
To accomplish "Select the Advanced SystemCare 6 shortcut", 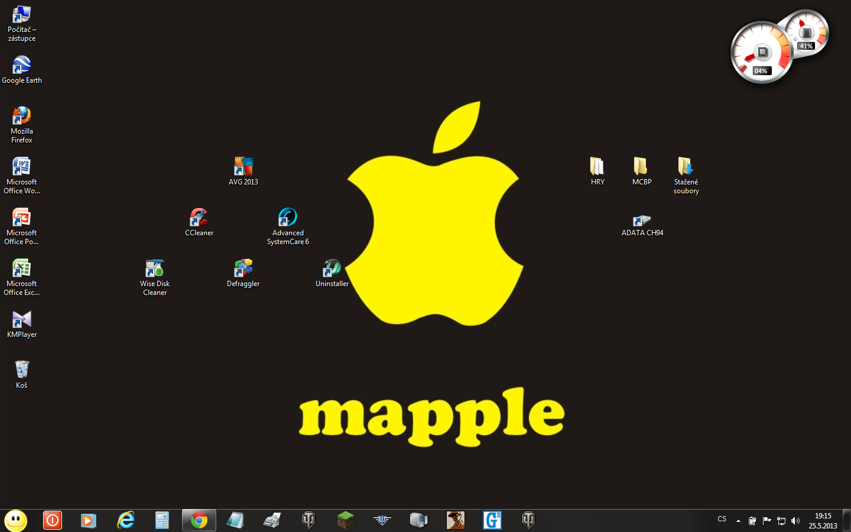I will (288, 226).
